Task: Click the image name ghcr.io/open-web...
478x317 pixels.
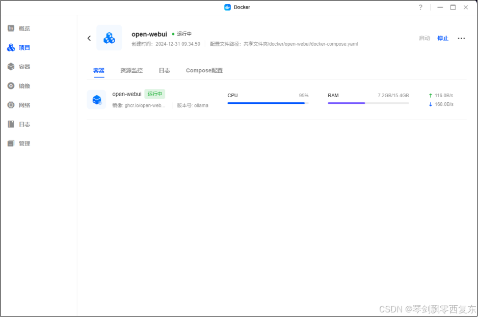Action: click(x=145, y=106)
